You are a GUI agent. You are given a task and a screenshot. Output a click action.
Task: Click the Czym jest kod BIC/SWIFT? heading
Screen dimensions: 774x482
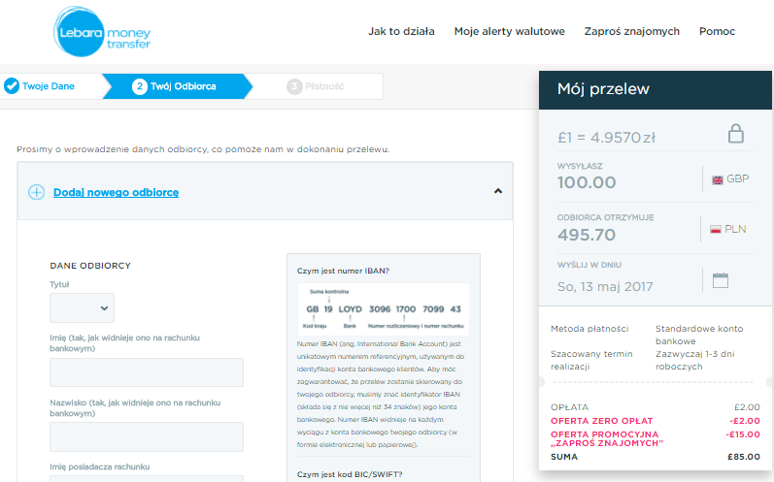click(350, 474)
